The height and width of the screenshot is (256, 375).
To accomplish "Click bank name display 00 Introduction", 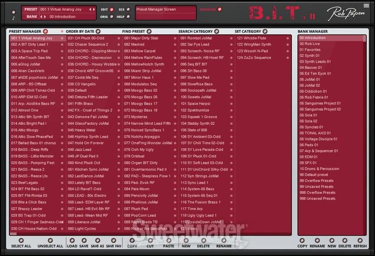I will coord(62,16).
